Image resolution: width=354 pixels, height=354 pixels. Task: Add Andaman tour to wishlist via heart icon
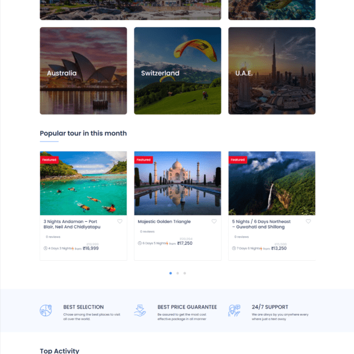[x=120, y=222]
